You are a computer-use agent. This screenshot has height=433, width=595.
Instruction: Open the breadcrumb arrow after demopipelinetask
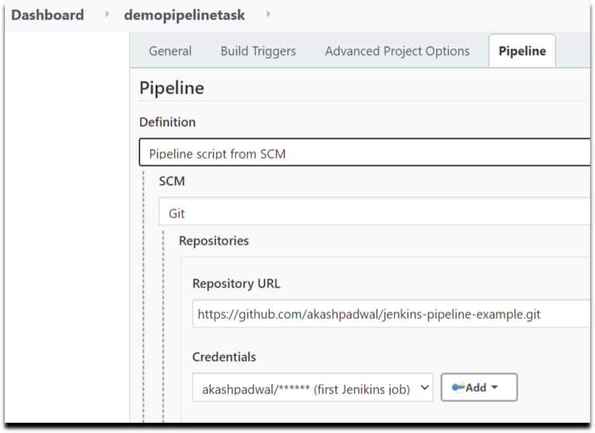(268, 15)
